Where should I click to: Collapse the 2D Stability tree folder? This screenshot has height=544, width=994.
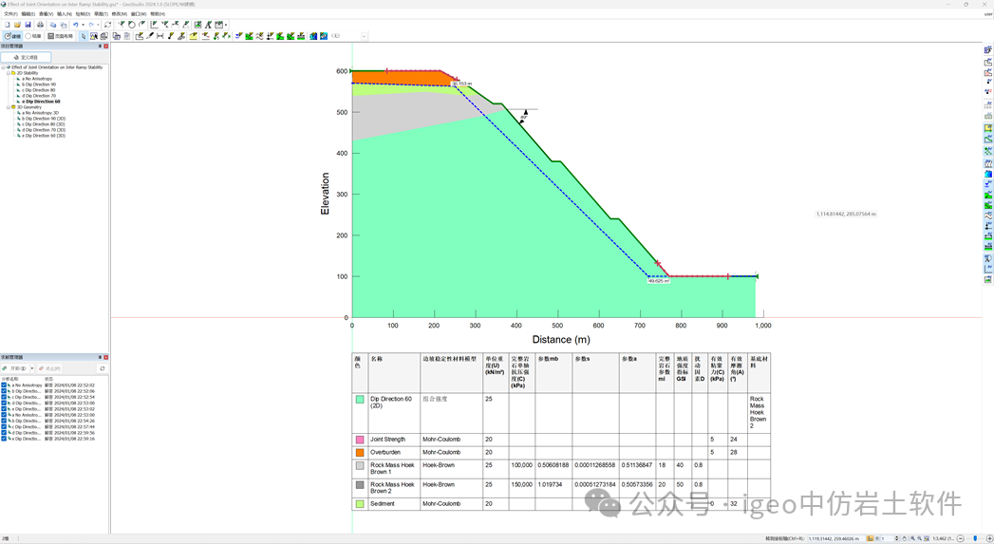click(9, 73)
